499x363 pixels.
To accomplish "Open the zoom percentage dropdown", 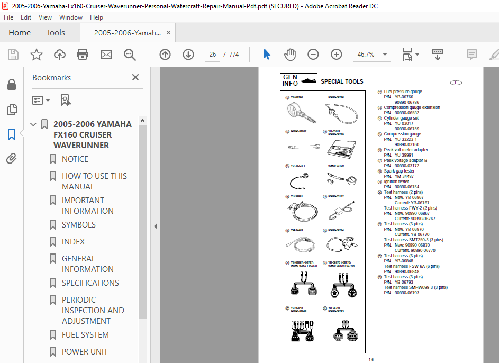I will click(385, 55).
